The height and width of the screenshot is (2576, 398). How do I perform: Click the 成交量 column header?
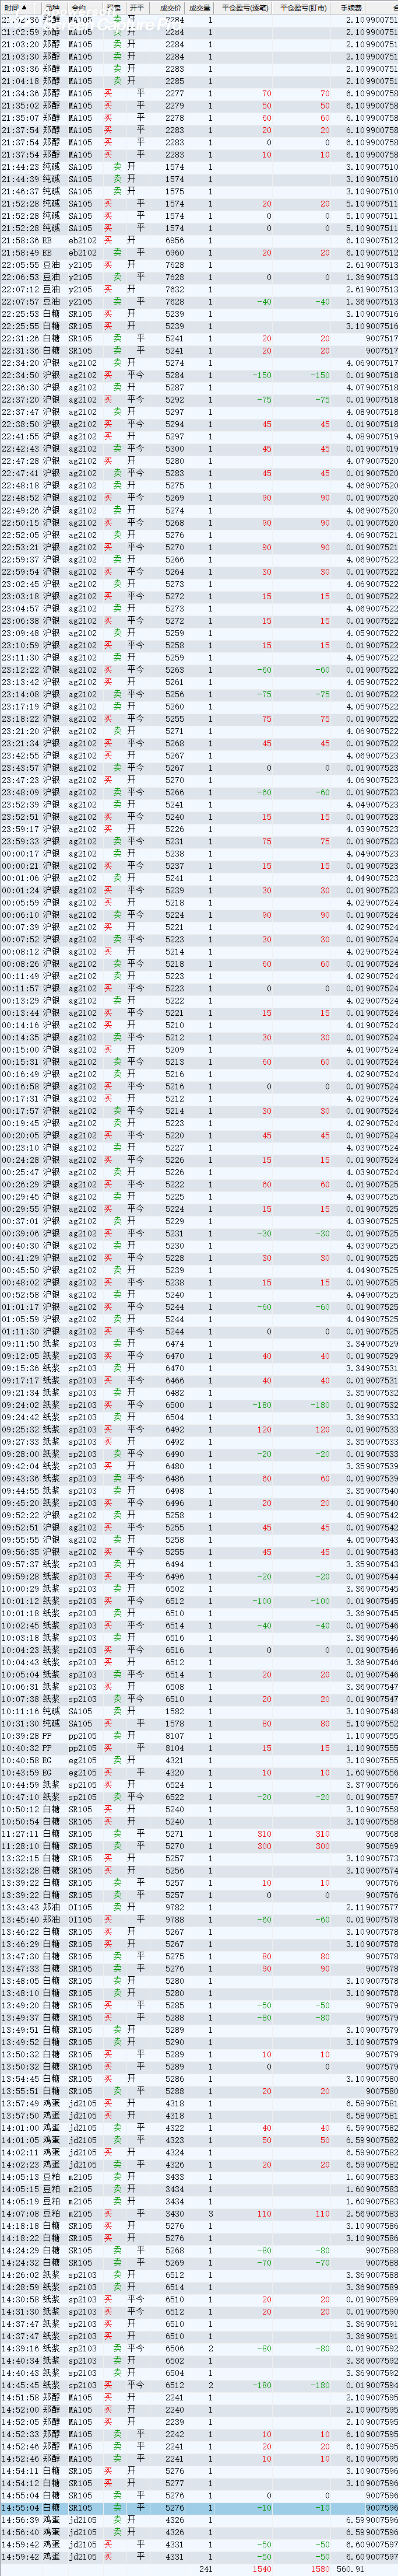coord(200,7)
